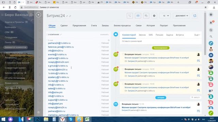Select the SMS timeline tab
Viewport: 218px width, 122px height.
(151, 35)
